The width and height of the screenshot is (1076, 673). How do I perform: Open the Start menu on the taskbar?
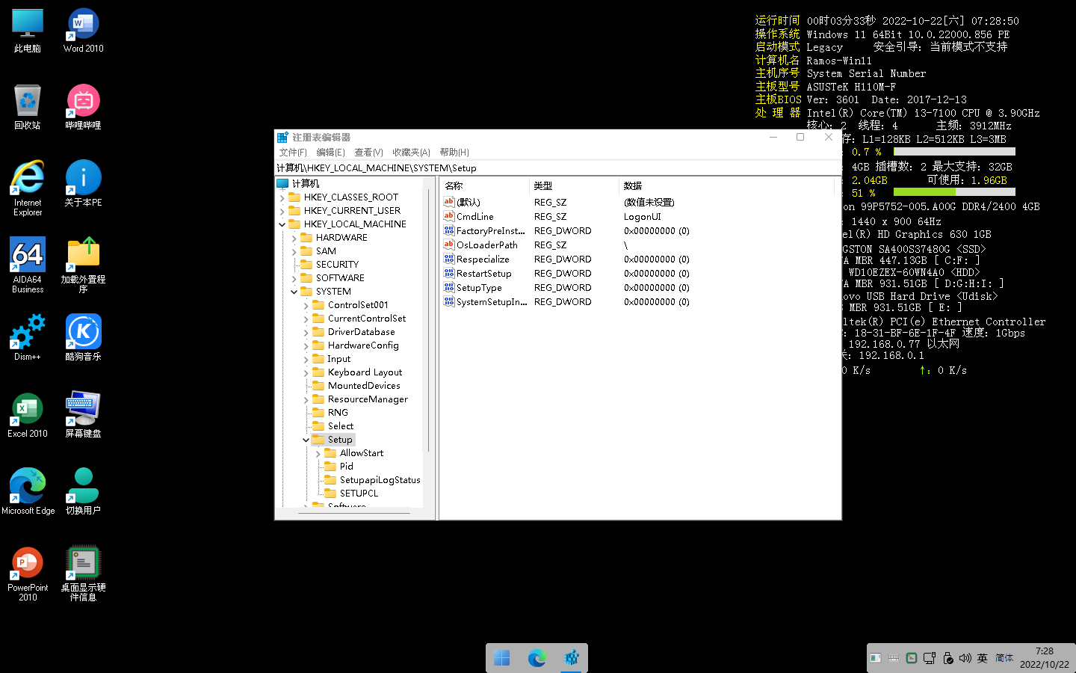click(x=502, y=658)
